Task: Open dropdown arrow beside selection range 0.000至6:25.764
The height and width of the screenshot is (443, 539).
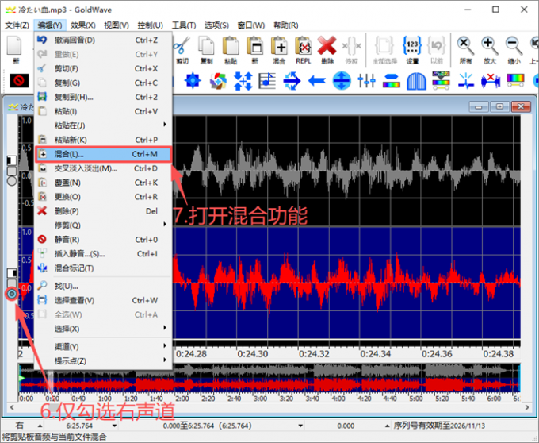Action: coord(300,426)
